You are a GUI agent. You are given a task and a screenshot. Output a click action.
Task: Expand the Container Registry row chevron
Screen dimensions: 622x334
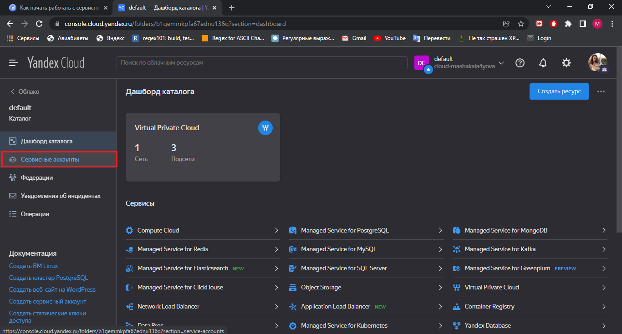point(604,307)
